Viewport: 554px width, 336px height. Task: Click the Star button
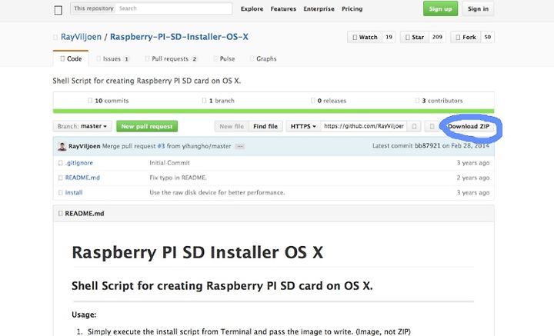click(415, 37)
